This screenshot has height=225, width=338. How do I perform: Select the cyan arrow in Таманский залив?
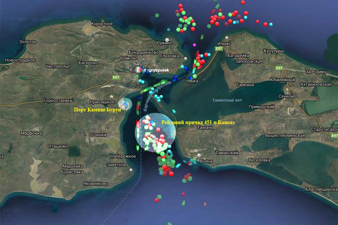(174, 111)
